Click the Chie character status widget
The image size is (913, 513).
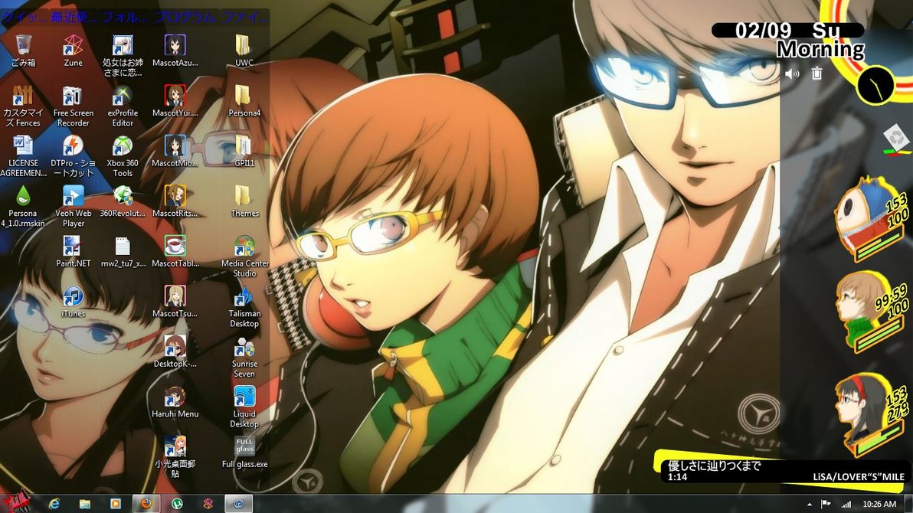872,312
